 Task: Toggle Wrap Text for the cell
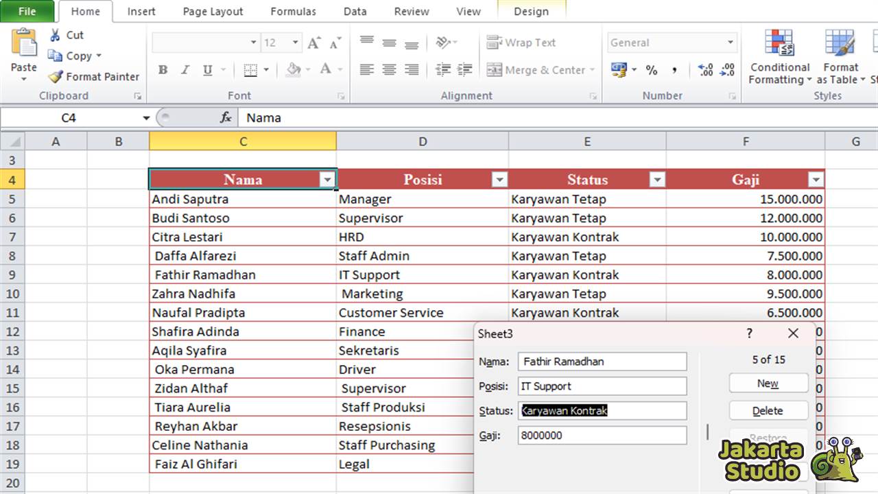pos(520,42)
